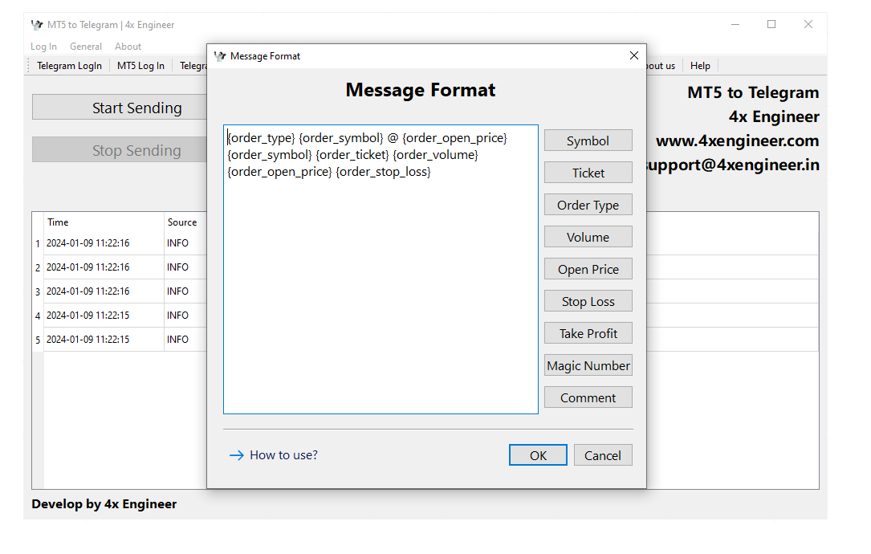Viewport: 871px width, 554px height.
Task: Click the {order_stop_loss} placeholder text
Action: tap(383, 172)
